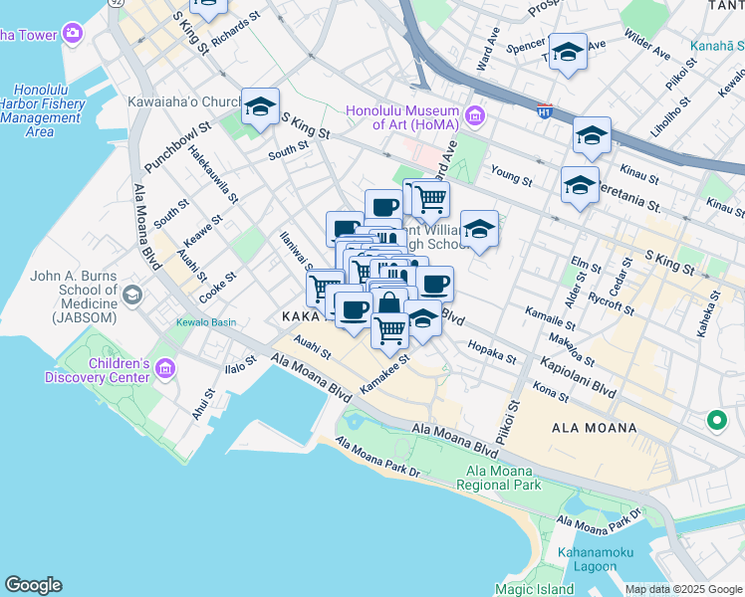Click Ala Moana Regional Park label
This screenshot has height=597, width=745.
(x=499, y=478)
